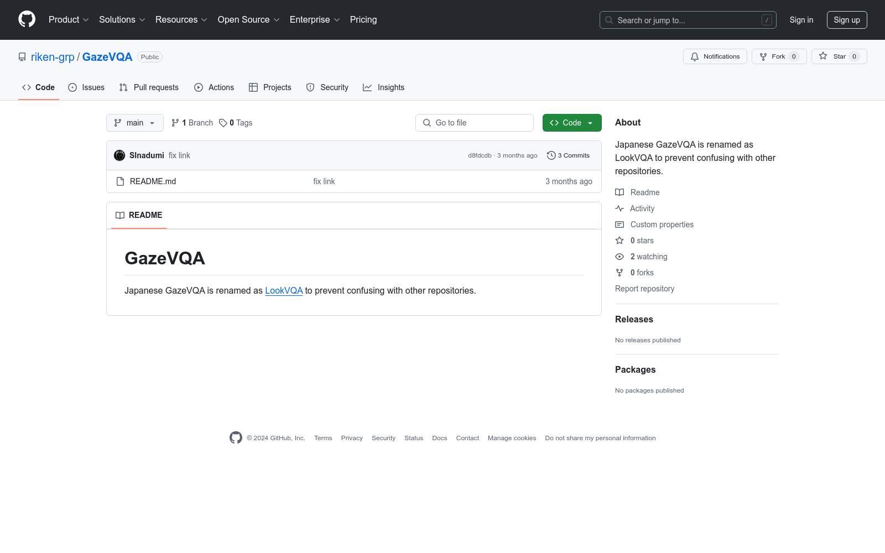Click the fork icon beside 0 forks

pyautogui.click(x=619, y=273)
